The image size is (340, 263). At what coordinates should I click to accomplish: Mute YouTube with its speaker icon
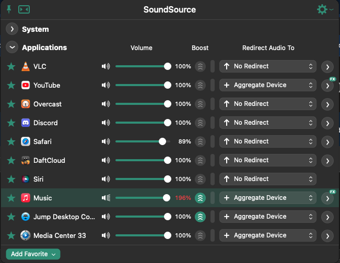pyautogui.click(x=106, y=85)
